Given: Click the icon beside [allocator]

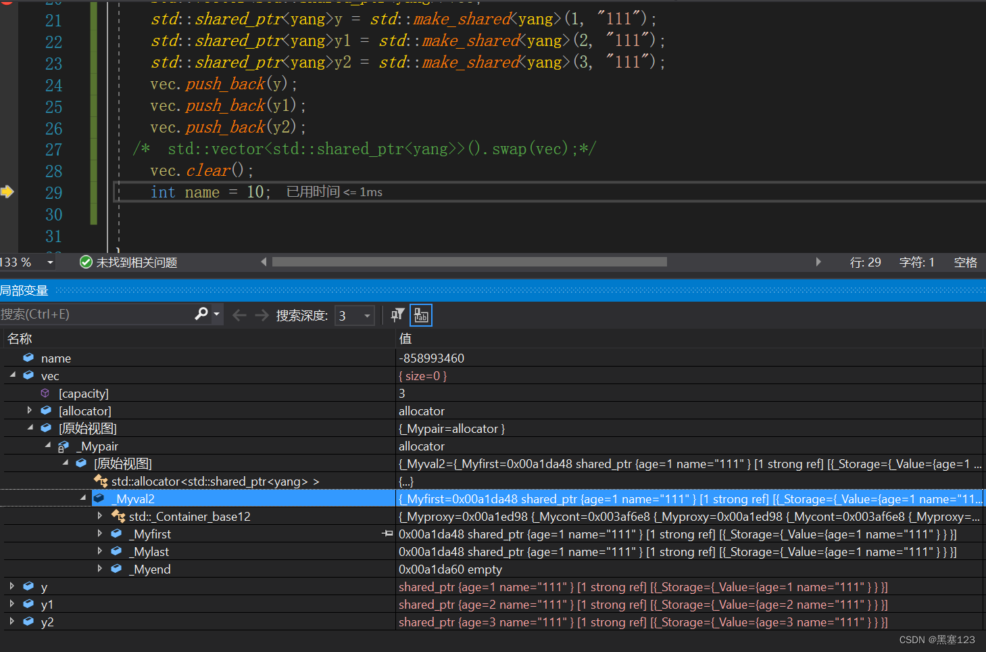Looking at the screenshot, I should [x=46, y=410].
